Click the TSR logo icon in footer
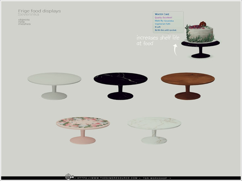Image resolution: width=242 pixels, height=181 pixels. tap(69, 177)
